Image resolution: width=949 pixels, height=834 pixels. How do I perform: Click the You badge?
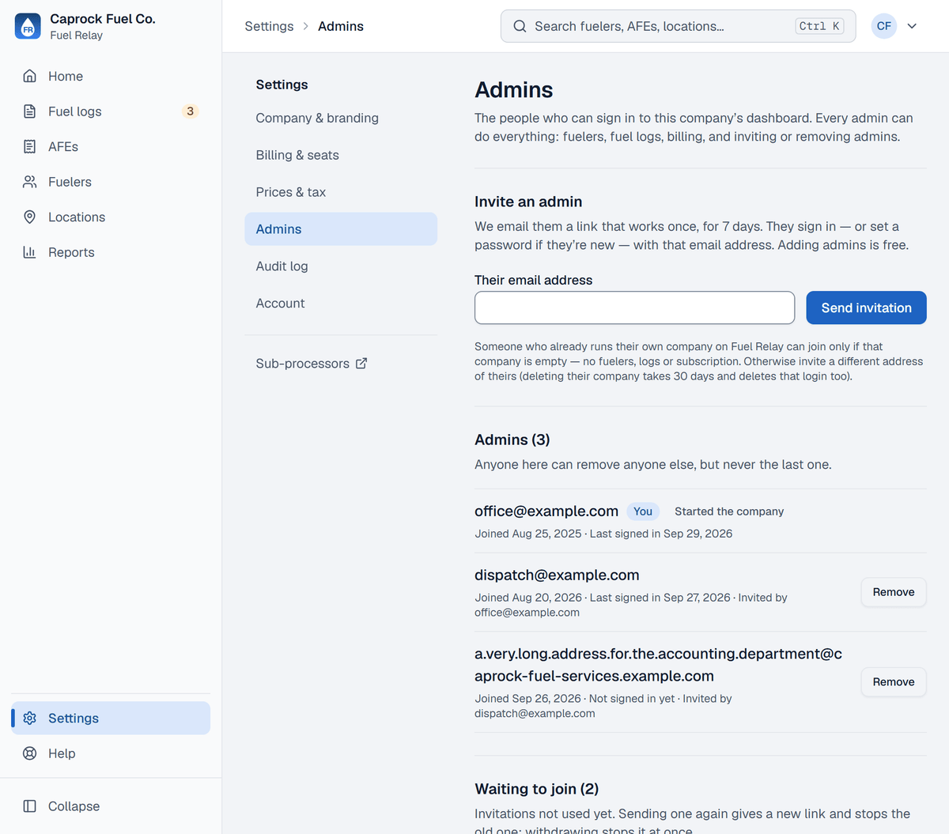pos(643,511)
